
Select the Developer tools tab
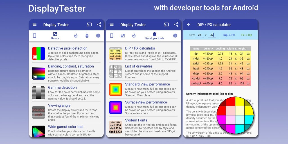coord(154,36)
